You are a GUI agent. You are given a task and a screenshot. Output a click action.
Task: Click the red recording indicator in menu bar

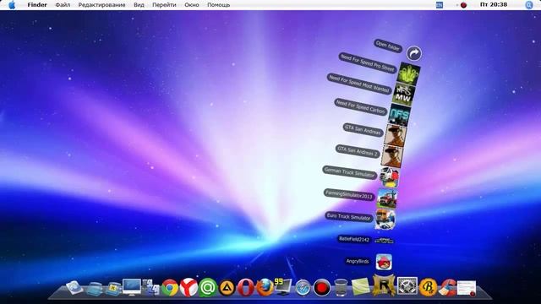(464, 5)
